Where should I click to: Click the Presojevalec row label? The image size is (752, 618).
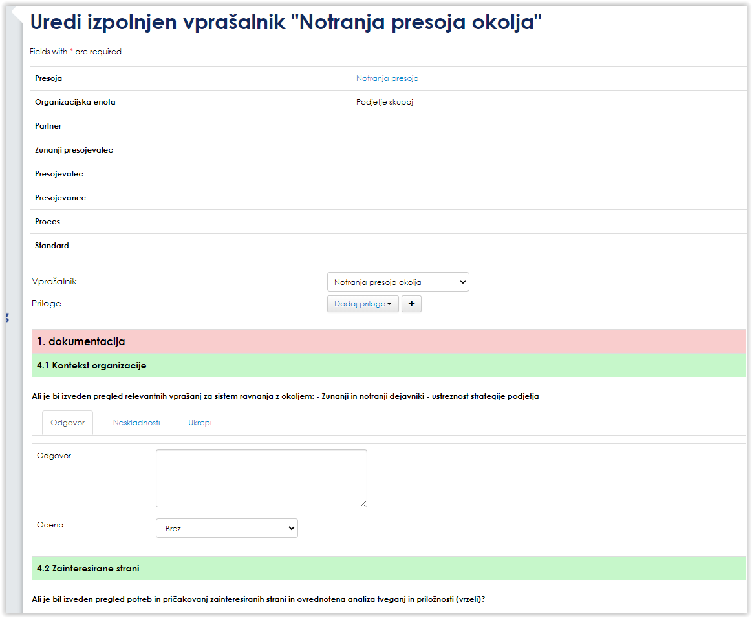click(x=59, y=174)
